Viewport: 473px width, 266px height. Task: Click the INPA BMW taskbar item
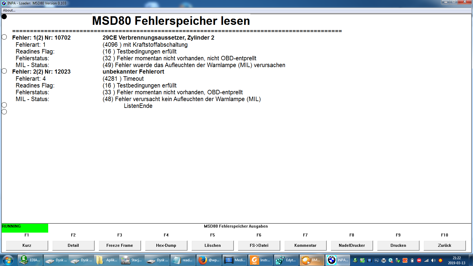(x=338, y=260)
